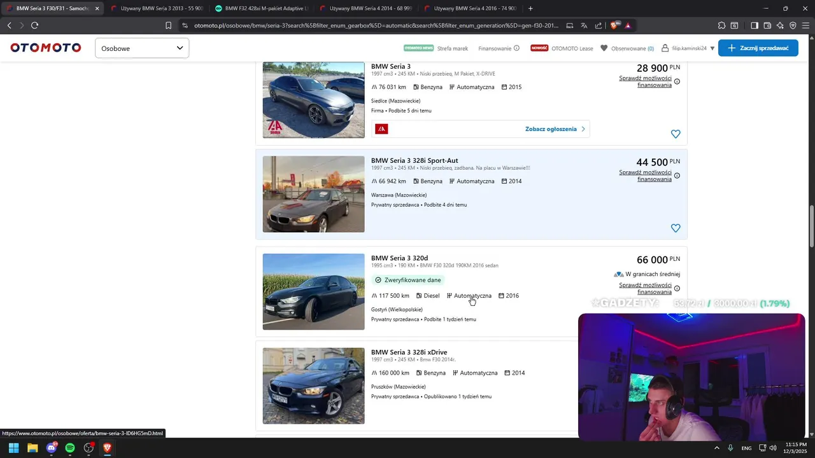
Task: Open photo of gray BMW in Siedlce listing
Action: 313,100
